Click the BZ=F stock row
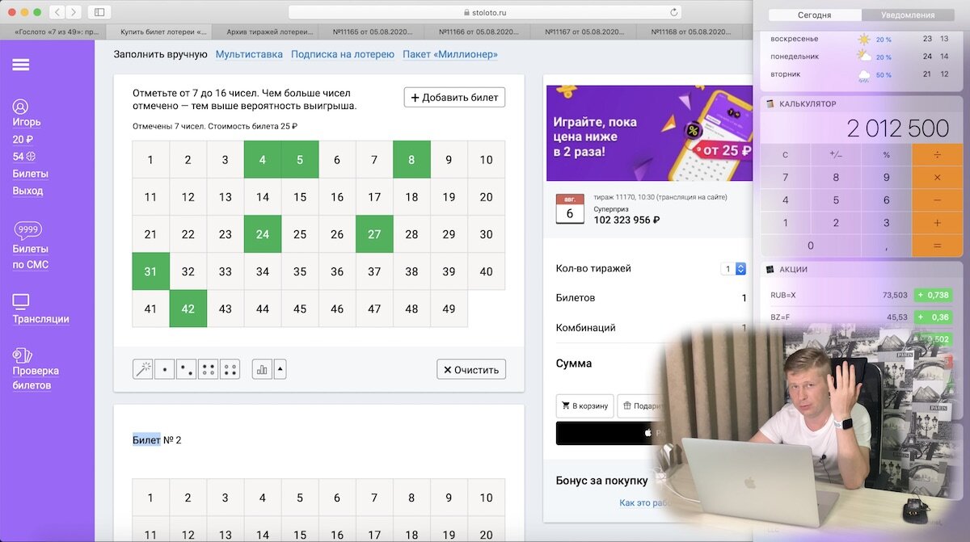970x542 pixels. click(862, 317)
